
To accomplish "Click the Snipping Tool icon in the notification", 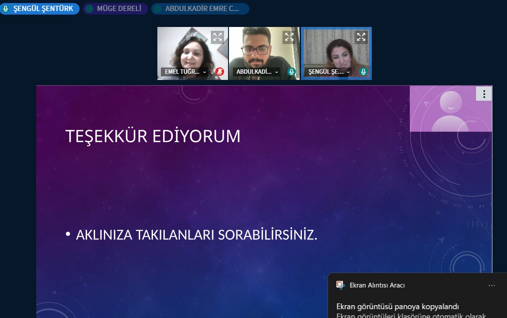I will (340, 285).
